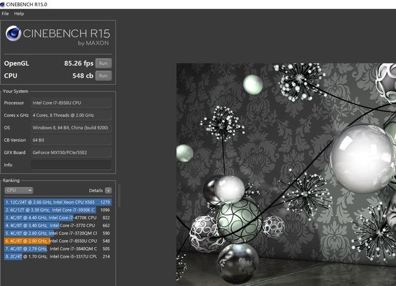
Task: Select the Processor field value
Action: [x=71, y=103]
